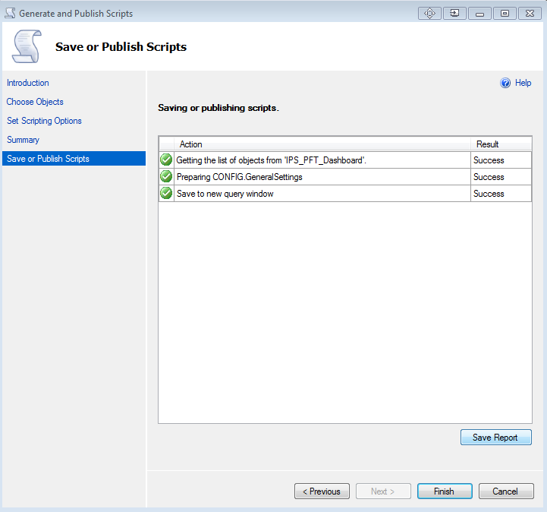
Task: Select Save or Publish Scripts step
Action: tap(74, 159)
